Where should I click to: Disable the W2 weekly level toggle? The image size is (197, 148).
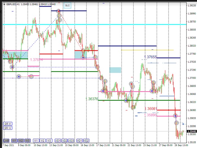tap(21, 140)
